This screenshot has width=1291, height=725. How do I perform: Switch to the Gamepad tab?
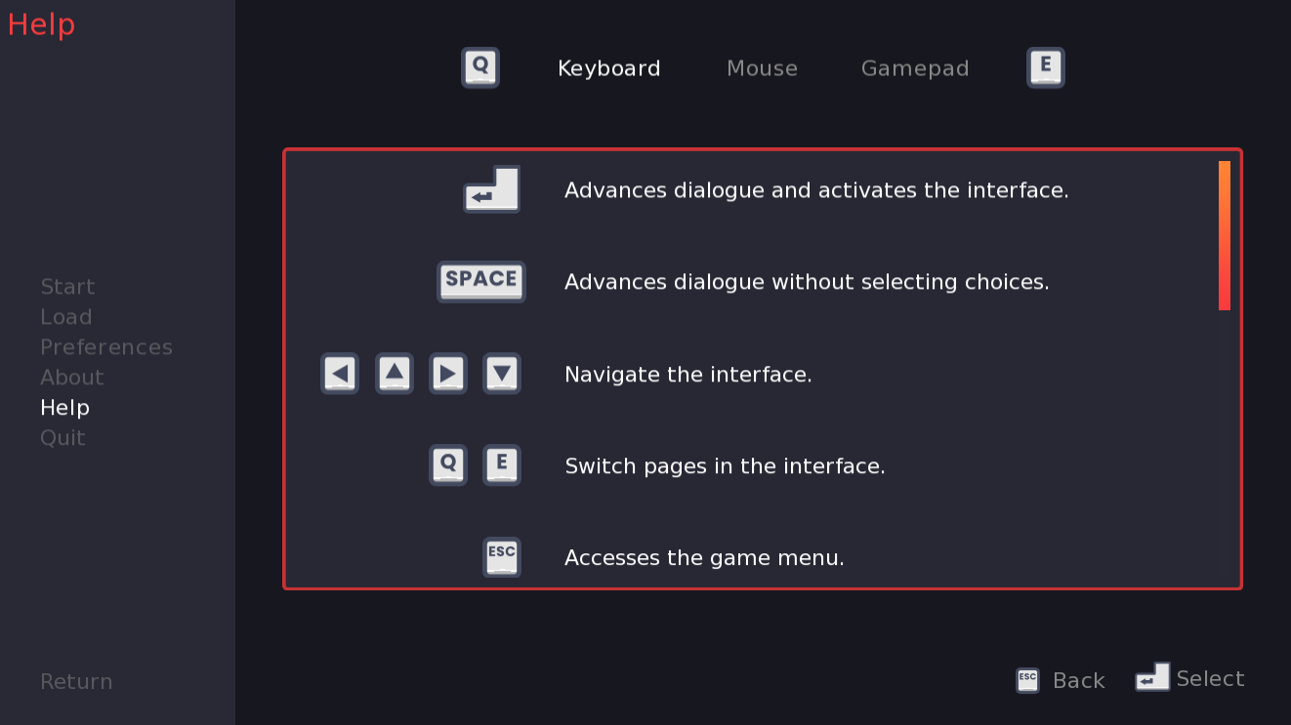(x=914, y=67)
